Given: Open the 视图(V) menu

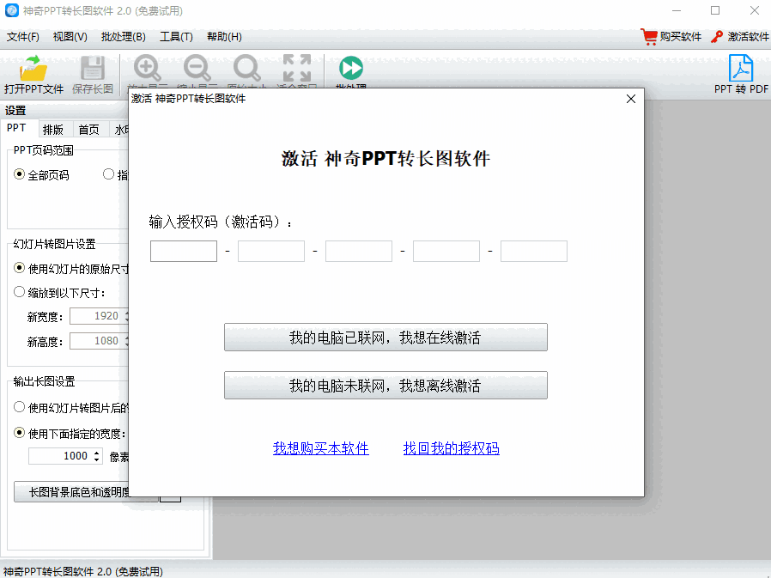Looking at the screenshot, I should point(70,37).
